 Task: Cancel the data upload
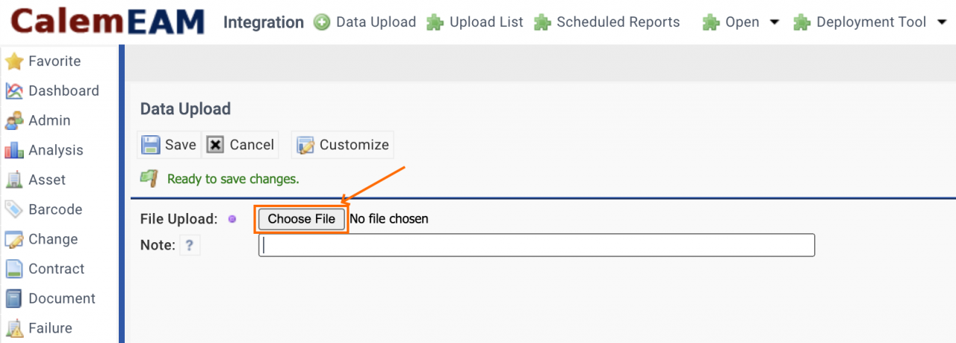(240, 145)
